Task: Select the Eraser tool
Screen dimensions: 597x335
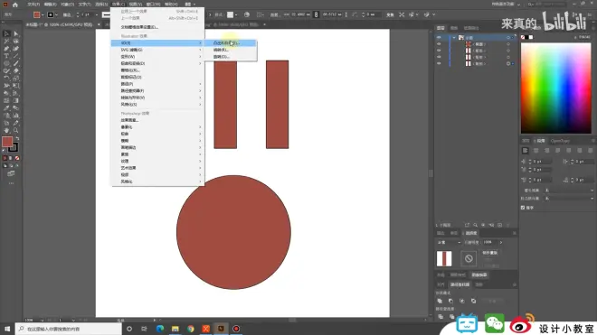Action: tap(15, 70)
